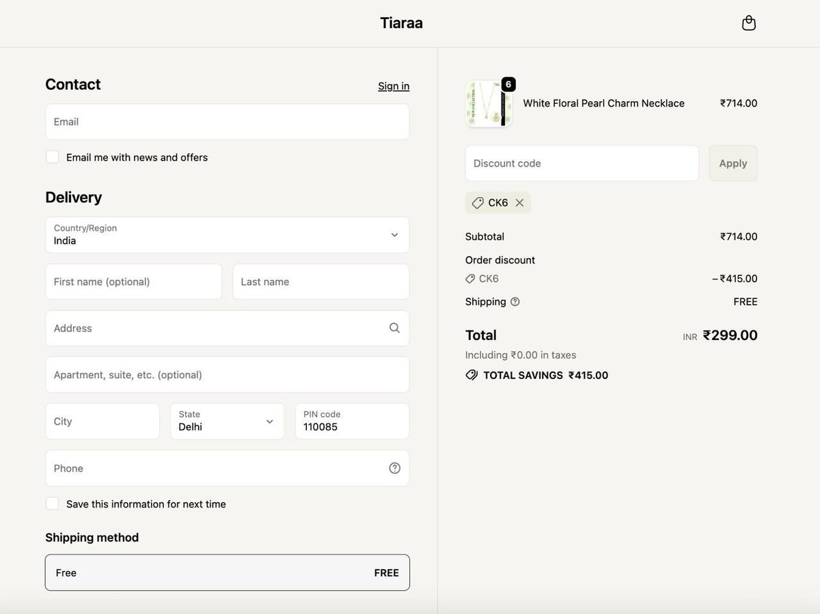Click the Shipping method heading
820x614 pixels.
tap(92, 538)
